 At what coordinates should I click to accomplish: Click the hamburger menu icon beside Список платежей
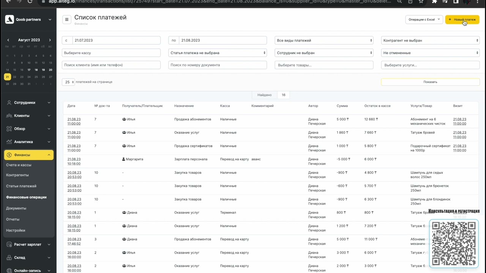point(67,19)
